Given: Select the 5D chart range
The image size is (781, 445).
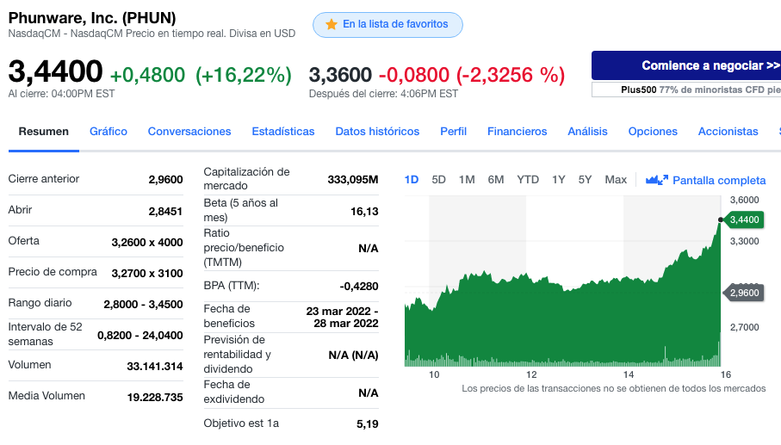Looking at the screenshot, I should [438, 180].
